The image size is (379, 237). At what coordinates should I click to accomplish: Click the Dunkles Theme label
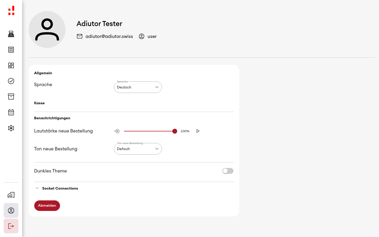click(x=51, y=171)
